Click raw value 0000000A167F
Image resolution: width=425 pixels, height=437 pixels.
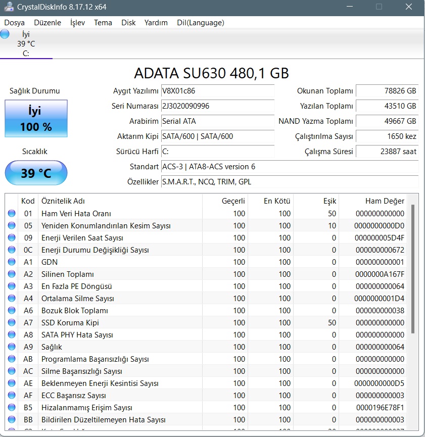point(380,274)
